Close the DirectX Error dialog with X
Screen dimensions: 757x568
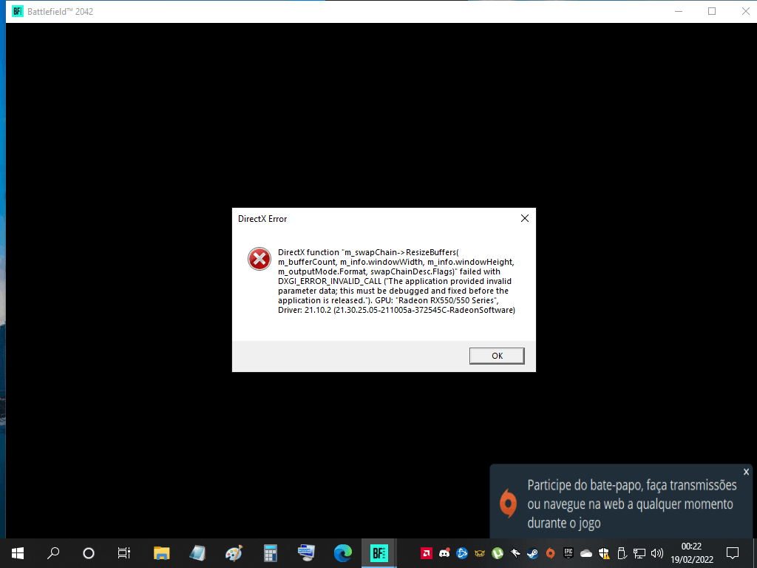pos(525,218)
